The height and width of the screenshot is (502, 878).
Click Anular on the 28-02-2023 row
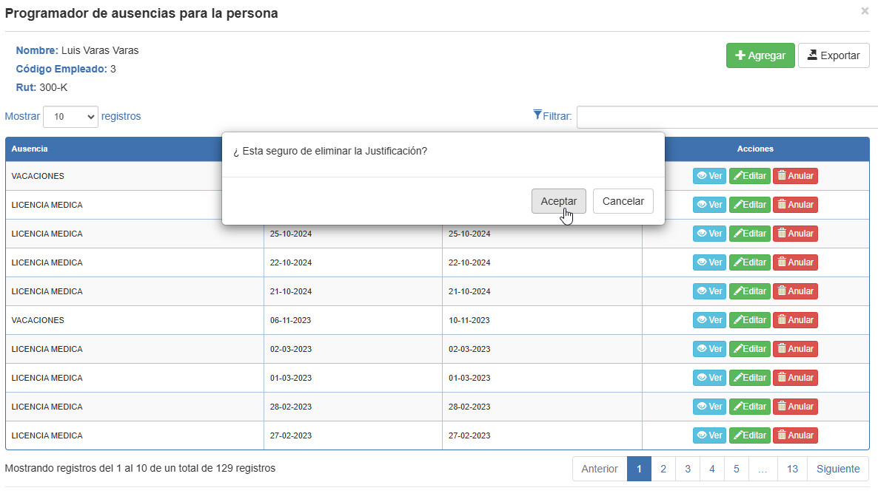(795, 407)
